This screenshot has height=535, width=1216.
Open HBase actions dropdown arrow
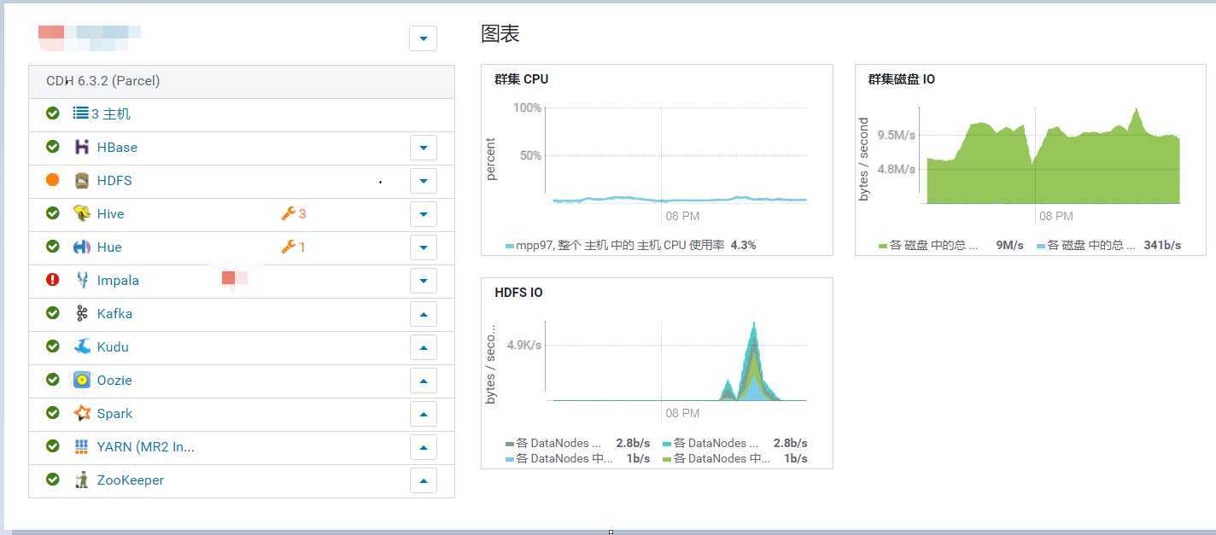coord(424,147)
